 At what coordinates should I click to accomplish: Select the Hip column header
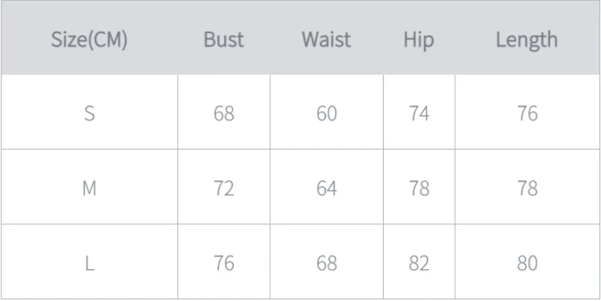click(419, 40)
